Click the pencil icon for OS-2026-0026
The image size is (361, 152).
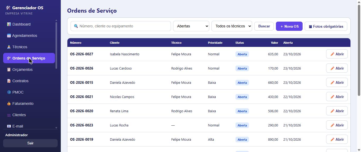[332, 68]
